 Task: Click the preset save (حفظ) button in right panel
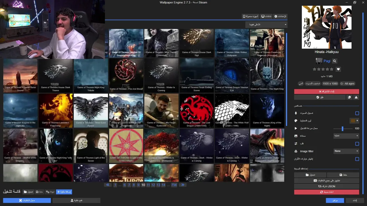click(x=343, y=175)
